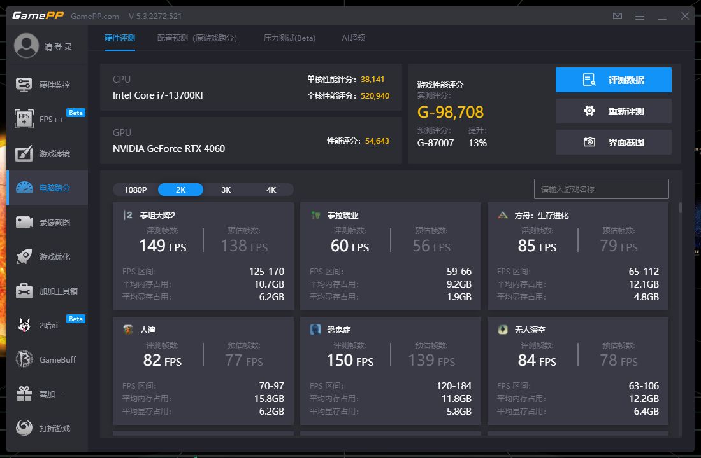Select 电脑跑分 benchmark gauge icon
Screen dimensions: 701x458
(x=24, y=188)
